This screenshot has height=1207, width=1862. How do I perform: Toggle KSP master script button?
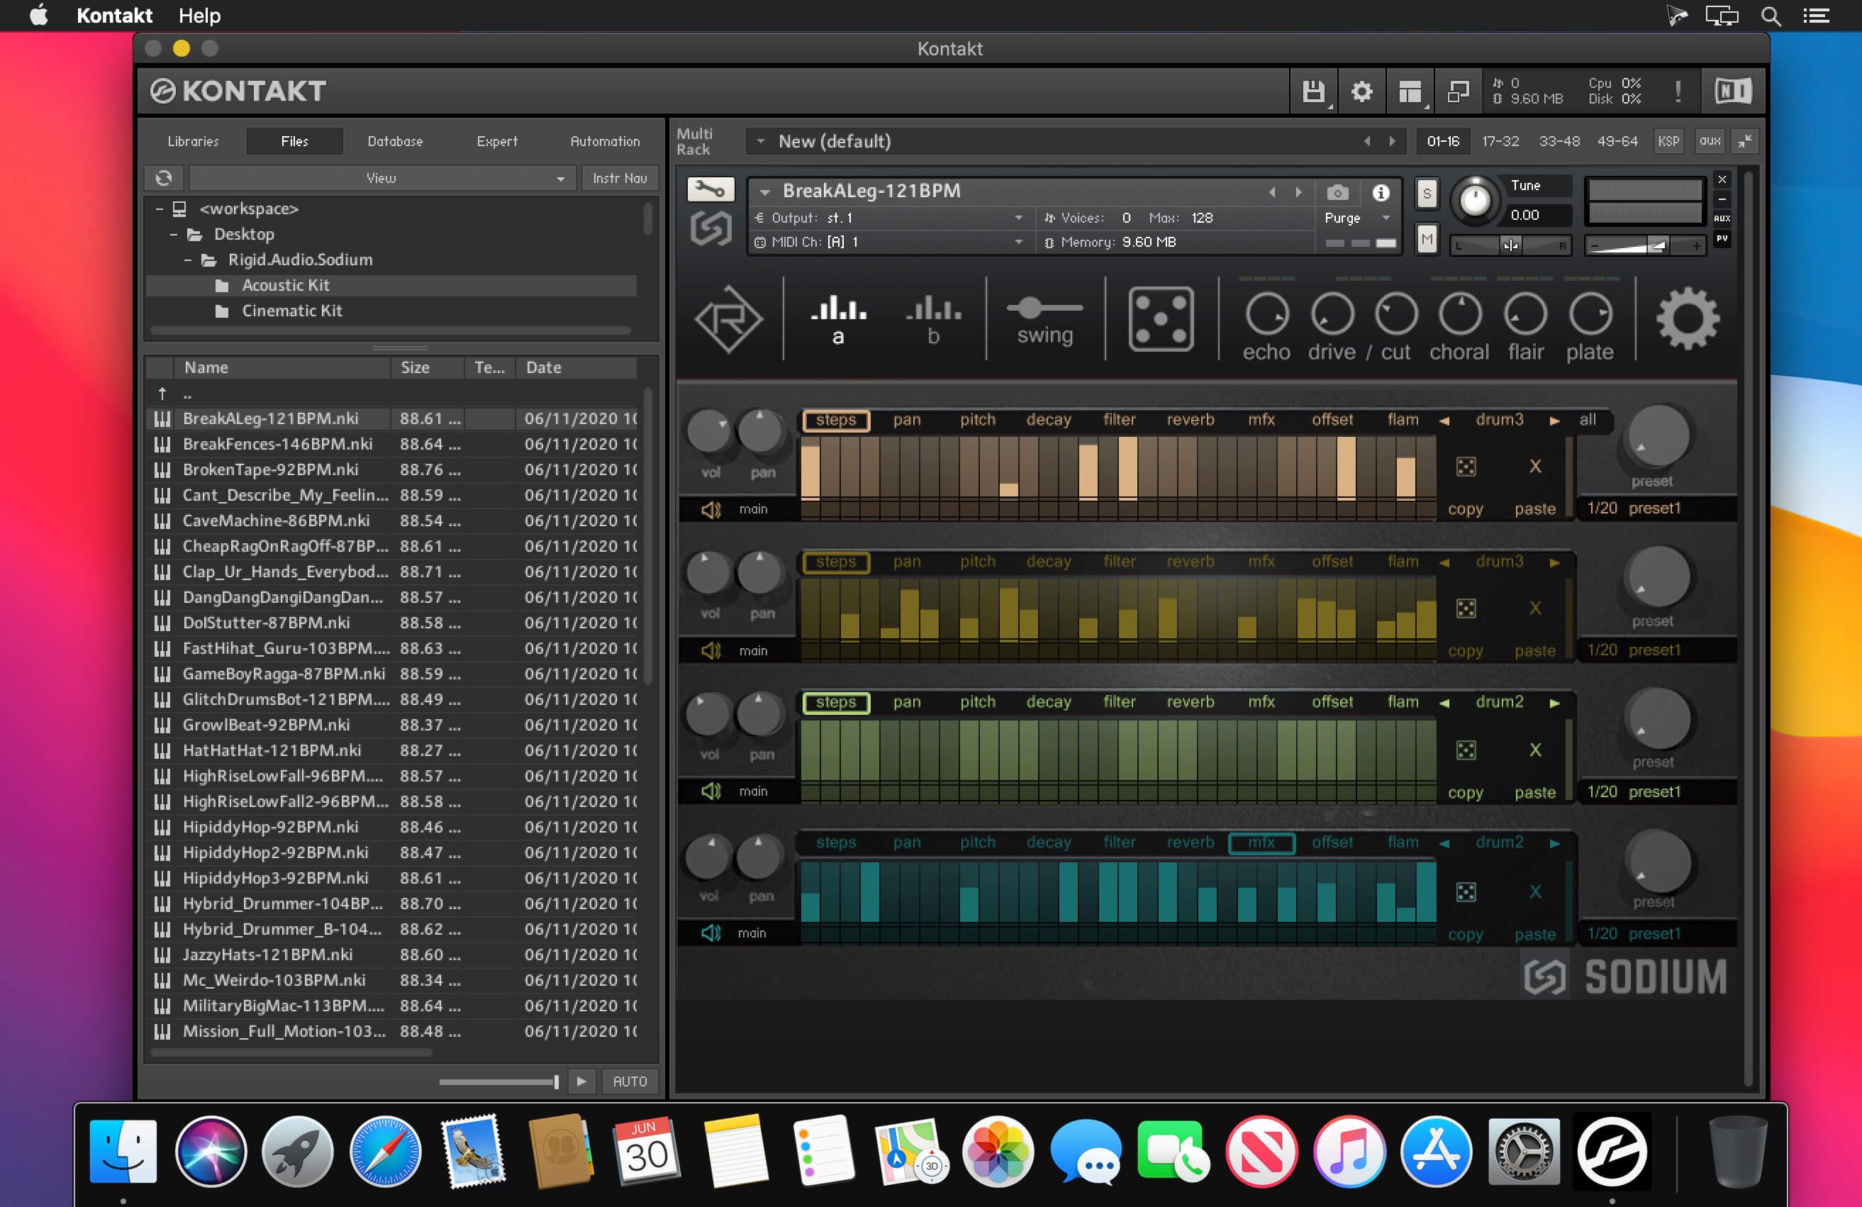click(1668, 141)
